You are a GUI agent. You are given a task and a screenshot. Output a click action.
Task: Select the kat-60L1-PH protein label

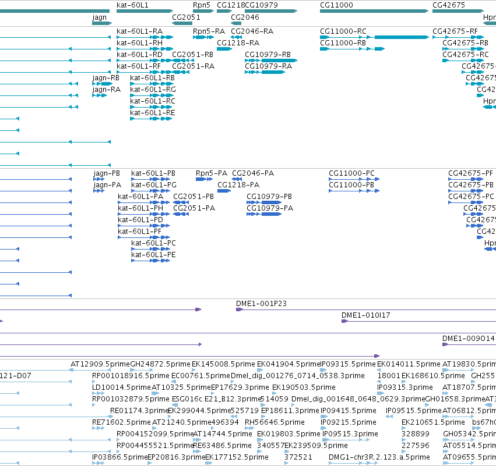pyautogui.click(x=140, y=208)
